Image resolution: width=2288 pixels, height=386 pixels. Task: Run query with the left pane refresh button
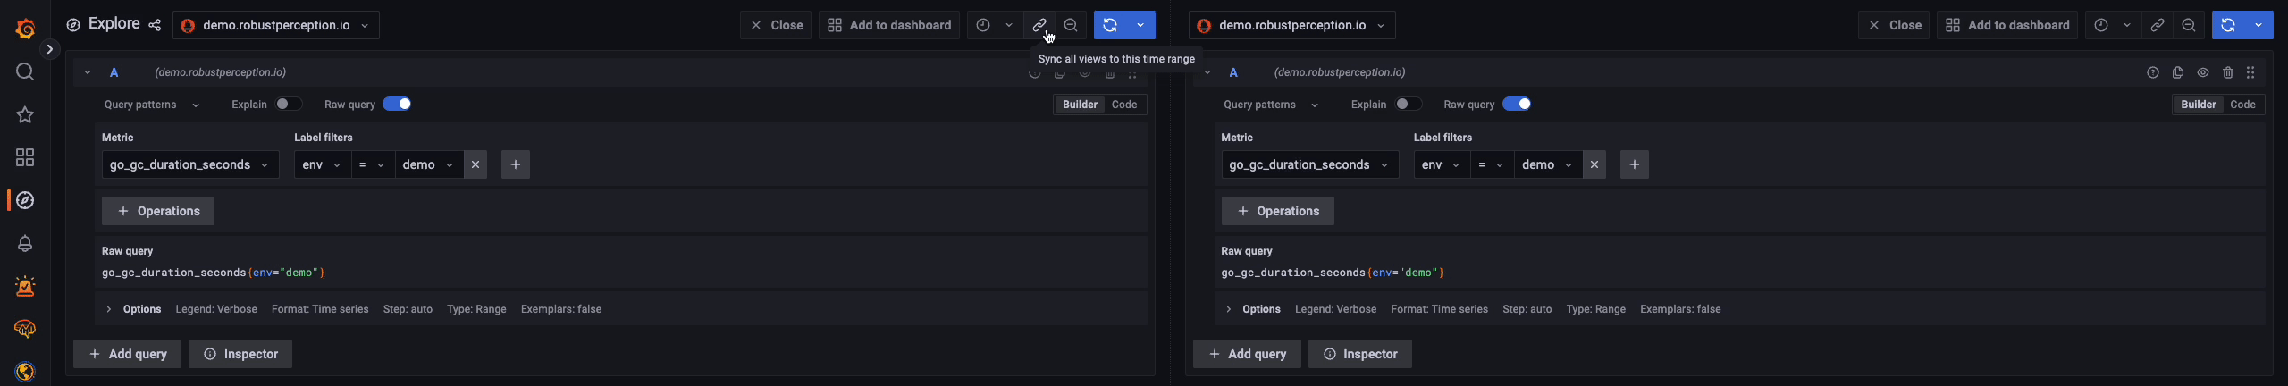[1110, 25]
